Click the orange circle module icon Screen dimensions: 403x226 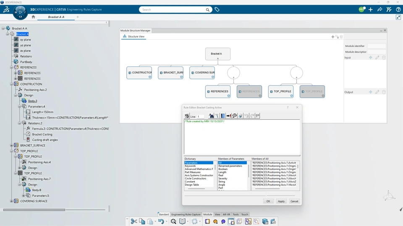215,222
